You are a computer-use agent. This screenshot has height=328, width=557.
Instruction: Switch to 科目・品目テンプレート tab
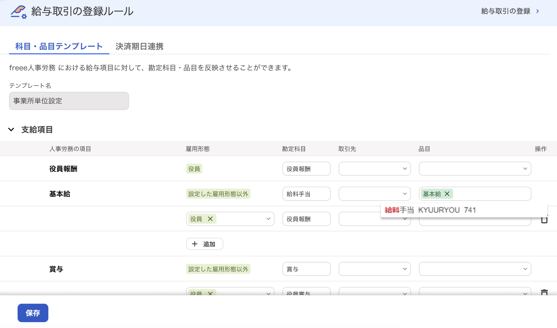click(59, 47)
